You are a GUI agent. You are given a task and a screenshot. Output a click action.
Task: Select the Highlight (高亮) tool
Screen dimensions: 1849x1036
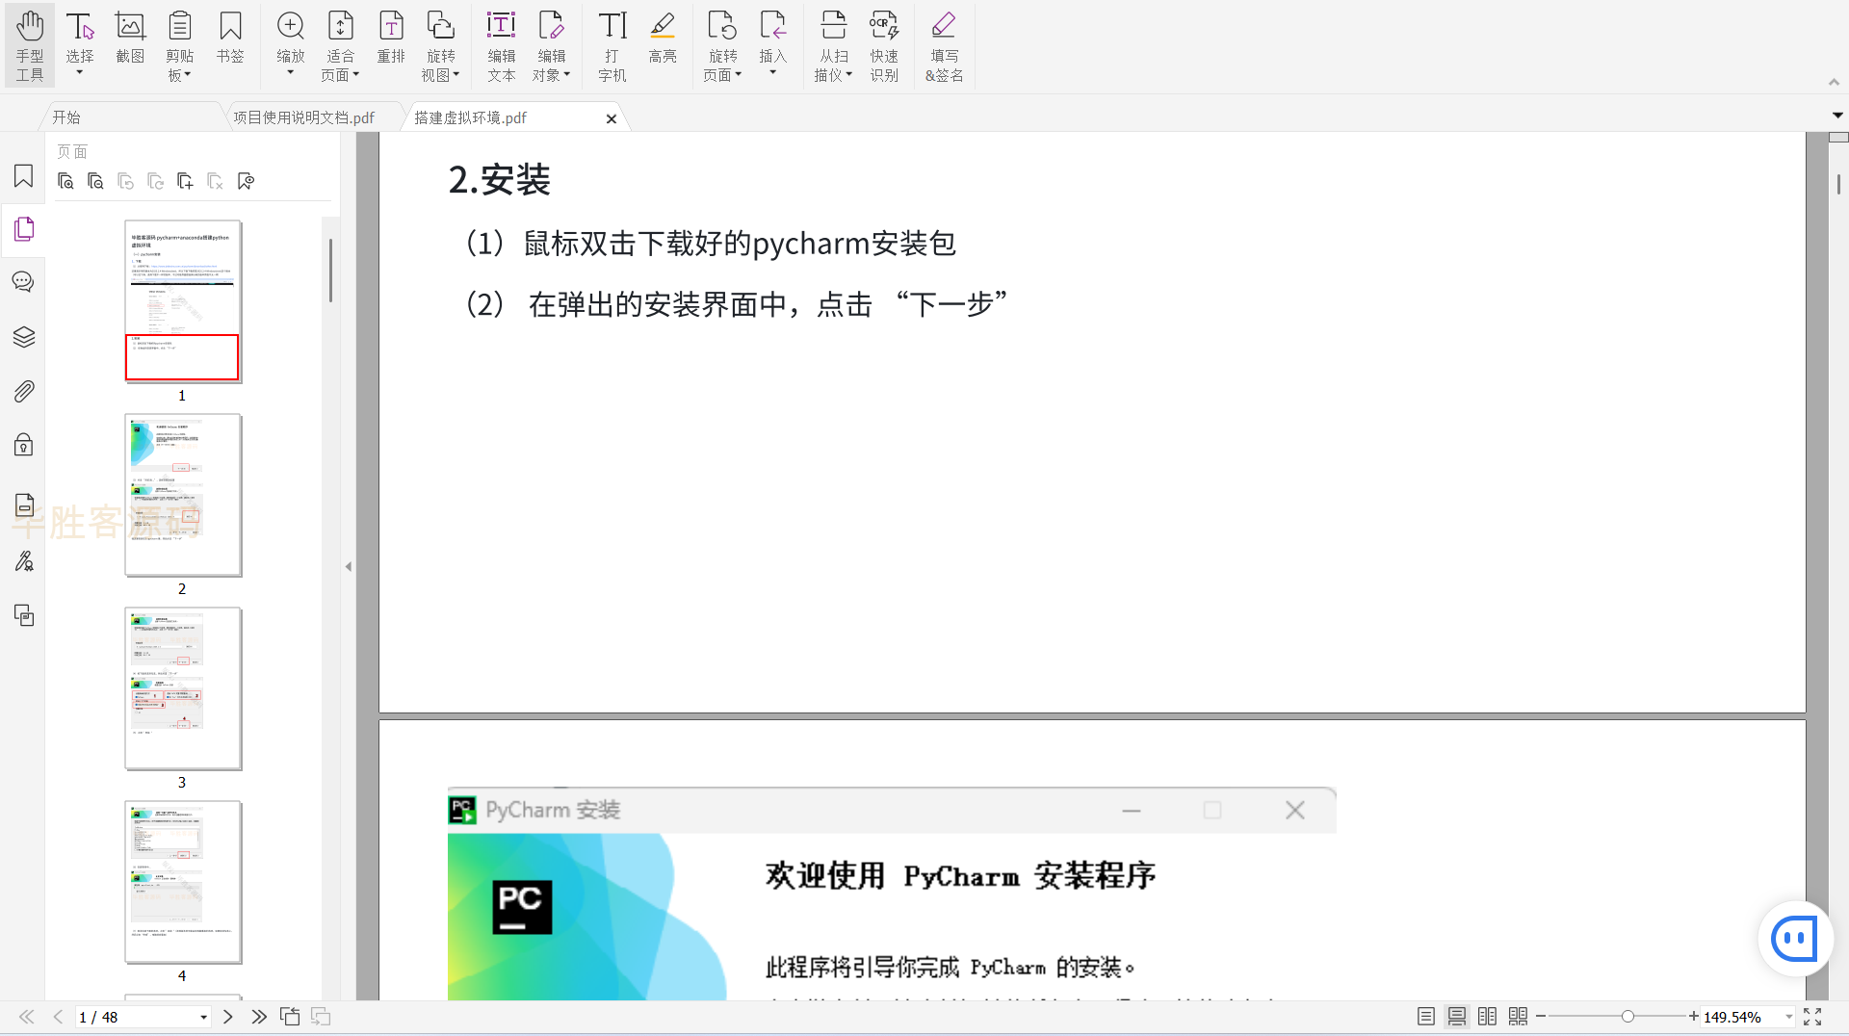[663, 39]
